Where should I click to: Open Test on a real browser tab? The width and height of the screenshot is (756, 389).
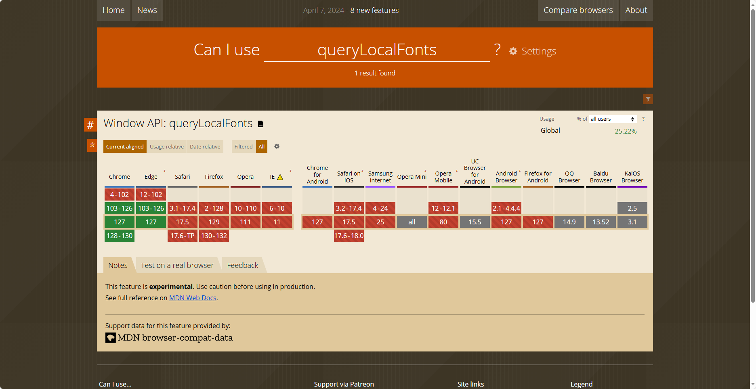pos(177,266)
